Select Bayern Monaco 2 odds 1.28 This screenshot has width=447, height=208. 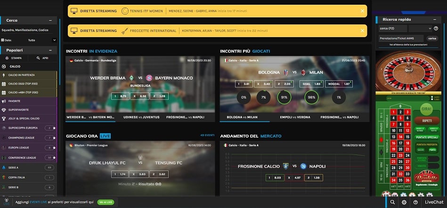pyautogui.click(x=159, y=96)
